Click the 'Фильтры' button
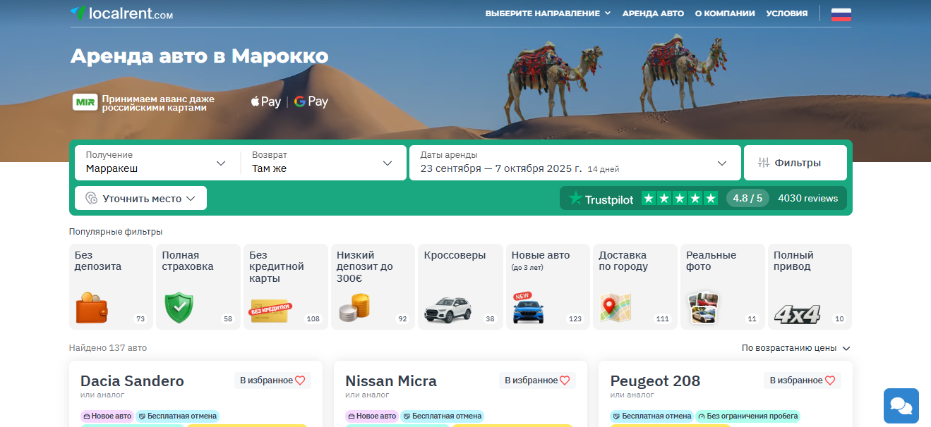This screenshot has width=931, height=427. [x=795, y=163]
